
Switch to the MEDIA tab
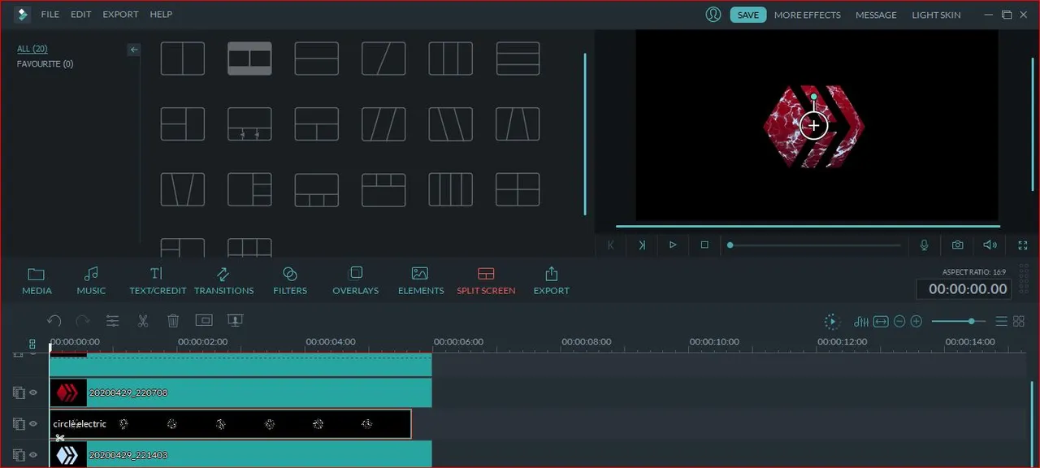37,281
